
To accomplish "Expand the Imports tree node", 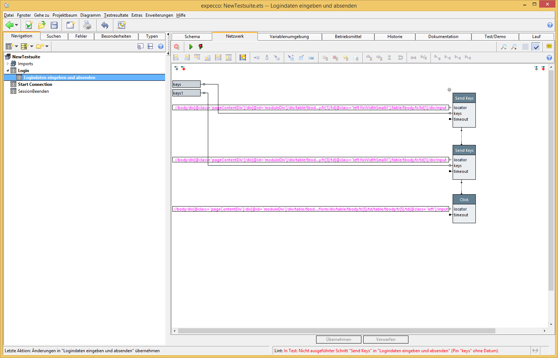I will [8, 64].
